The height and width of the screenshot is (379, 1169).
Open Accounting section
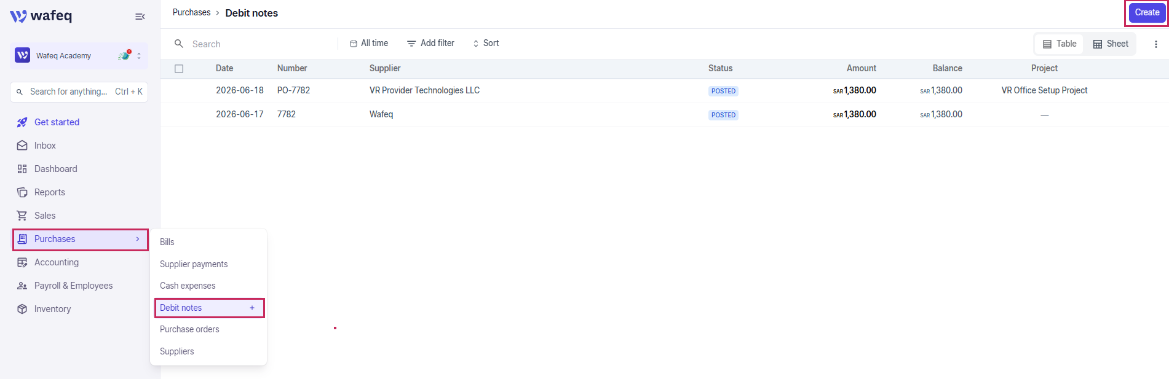click(57, 262)
